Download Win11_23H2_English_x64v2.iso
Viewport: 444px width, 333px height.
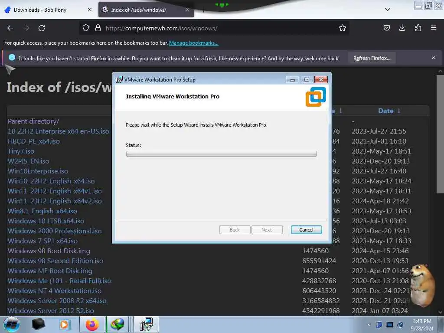click(55, 201)
